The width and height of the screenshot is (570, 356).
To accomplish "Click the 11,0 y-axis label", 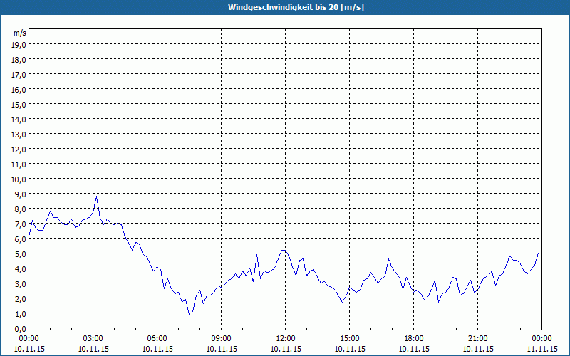I will click(19, 164).
